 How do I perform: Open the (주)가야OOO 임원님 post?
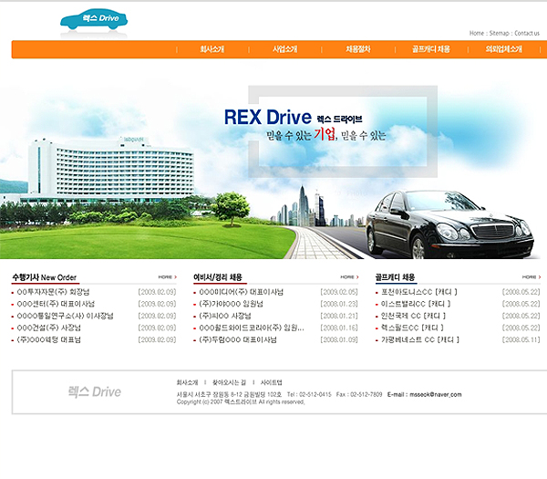pos(231,304)
